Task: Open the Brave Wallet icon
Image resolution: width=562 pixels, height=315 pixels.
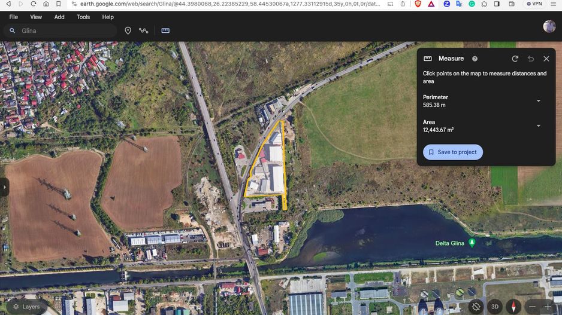Action: click(512, 4)
